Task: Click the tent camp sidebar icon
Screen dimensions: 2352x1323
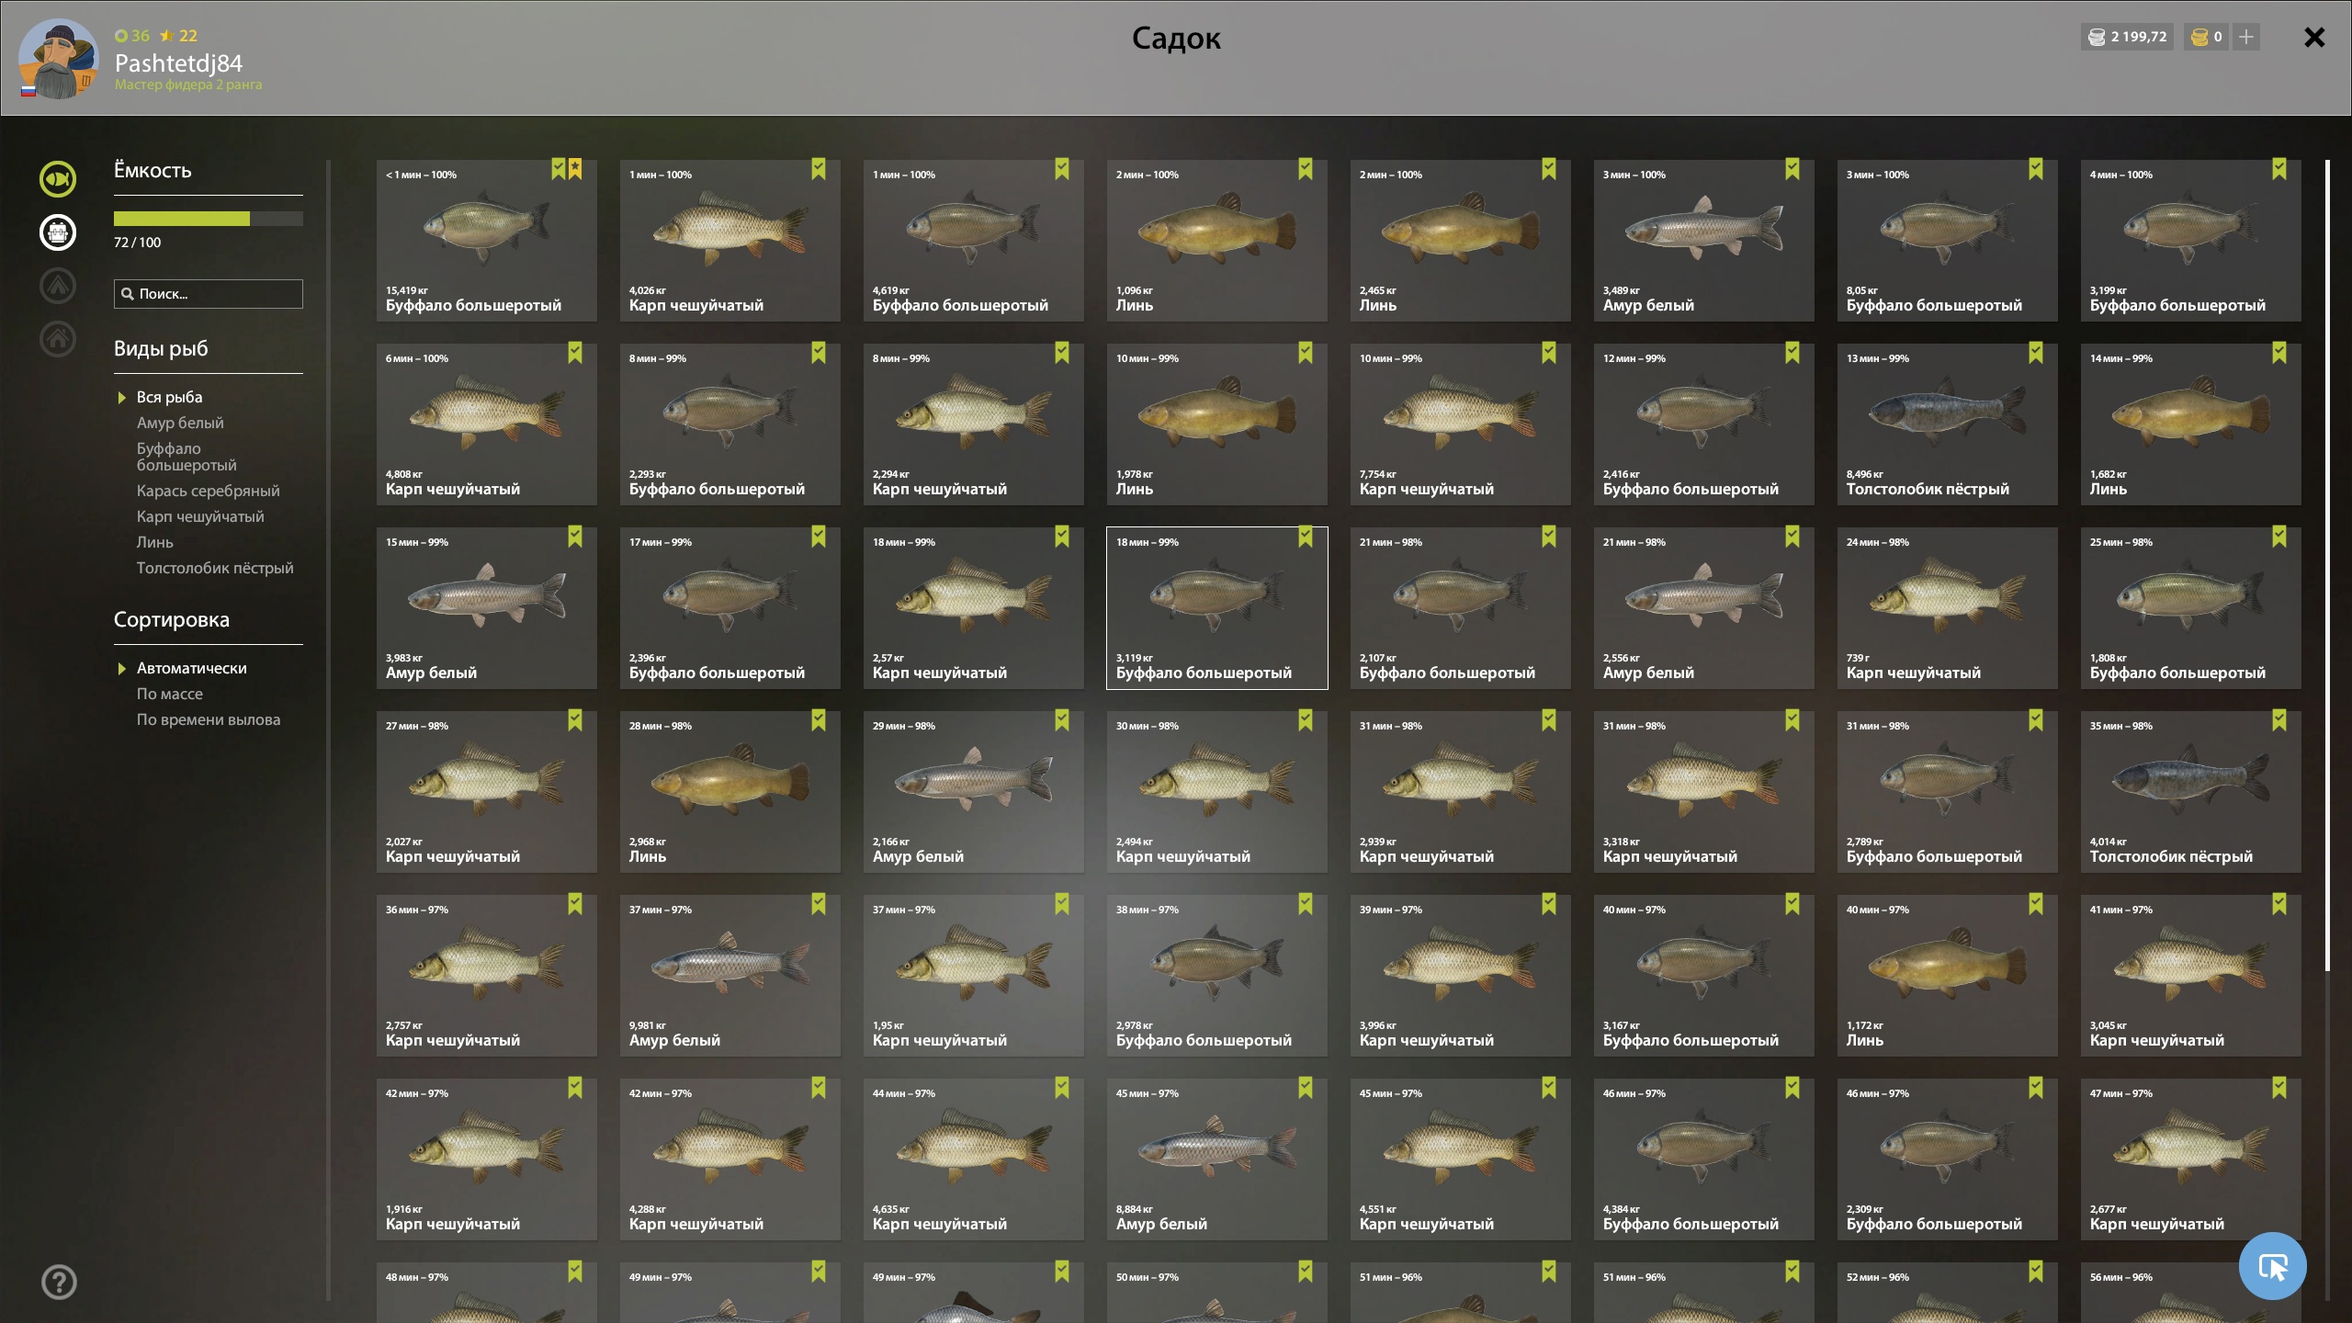Action: (x=58, y=286)
